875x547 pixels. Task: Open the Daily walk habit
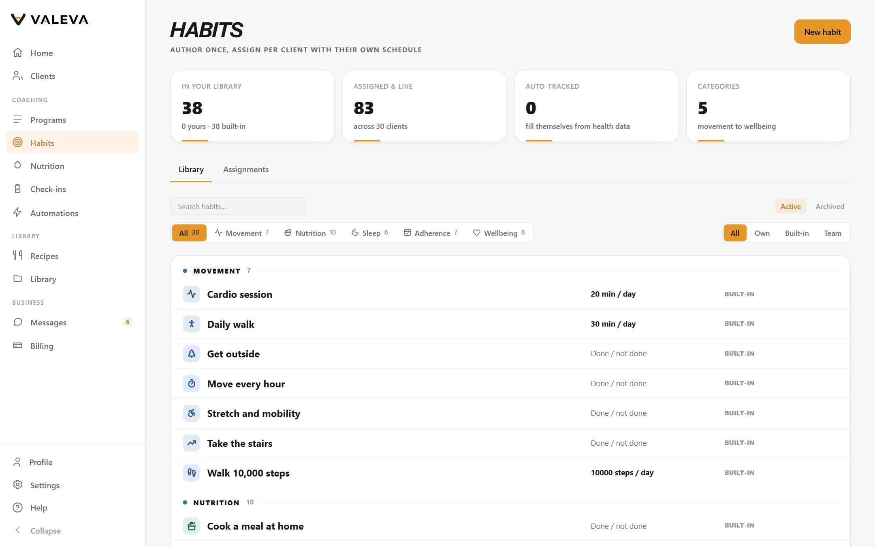coord(510,324)
